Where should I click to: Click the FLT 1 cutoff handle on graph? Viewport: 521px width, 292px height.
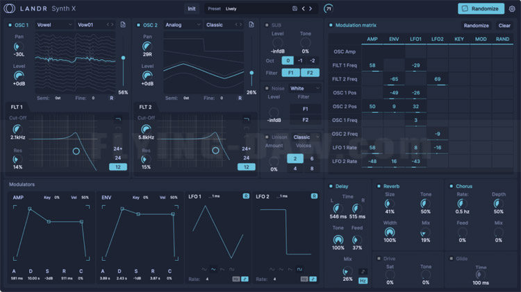tap(76, 151)
